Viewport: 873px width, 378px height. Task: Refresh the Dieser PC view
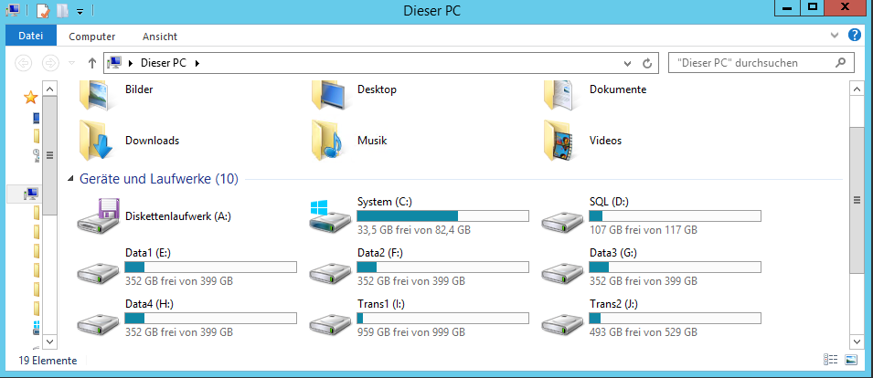click(x=647, y=63)
